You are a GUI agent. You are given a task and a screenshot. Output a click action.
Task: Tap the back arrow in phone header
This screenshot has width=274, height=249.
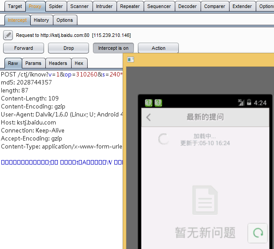pos(149,117)
